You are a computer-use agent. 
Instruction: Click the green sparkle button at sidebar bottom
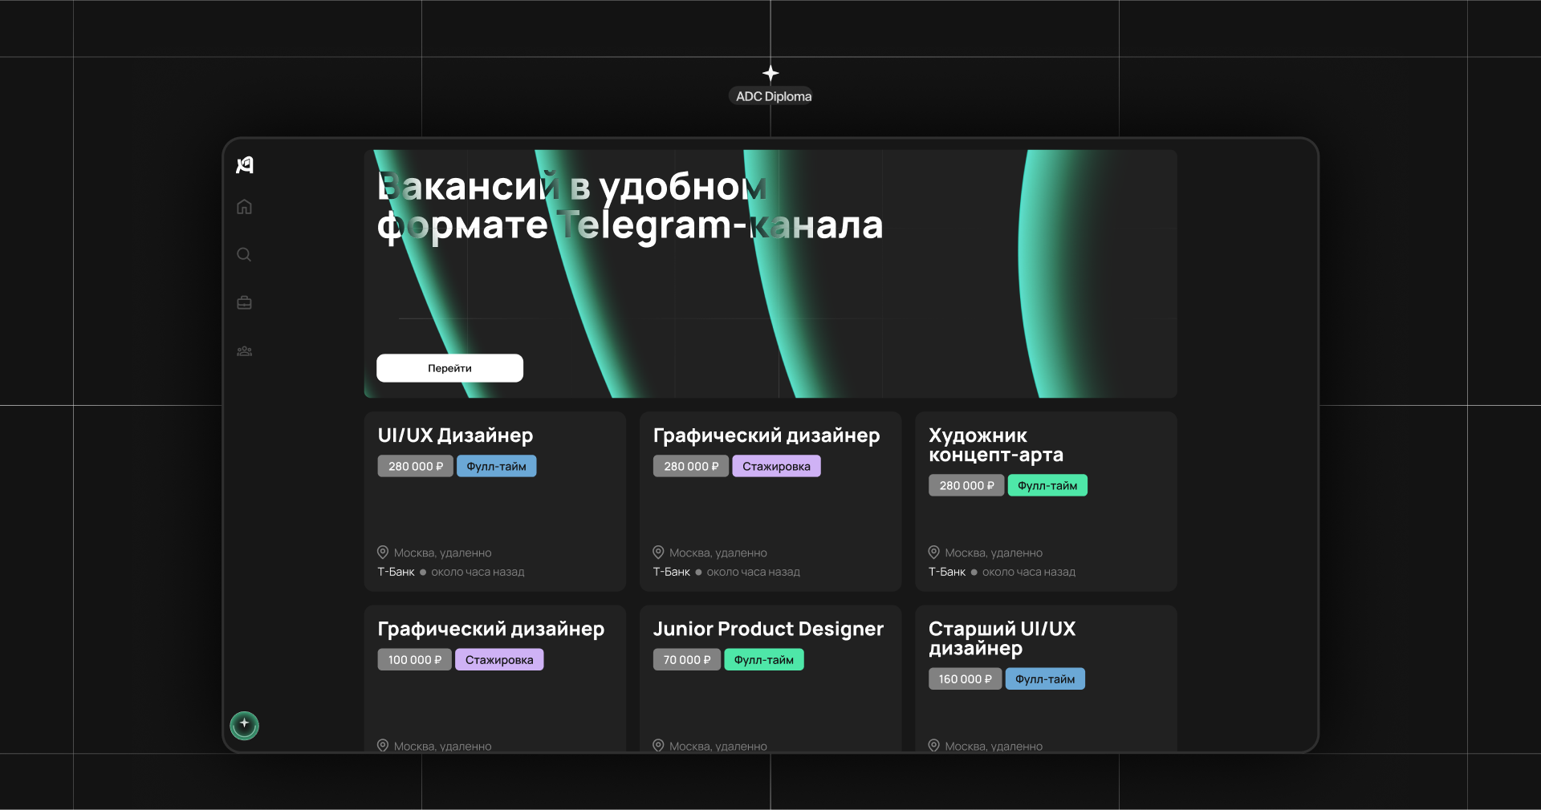pos(245,726)
